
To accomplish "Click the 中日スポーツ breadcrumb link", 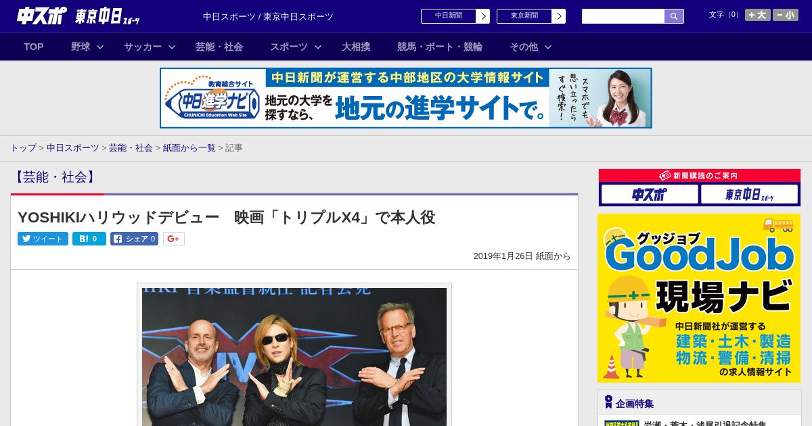I will 73,147.
